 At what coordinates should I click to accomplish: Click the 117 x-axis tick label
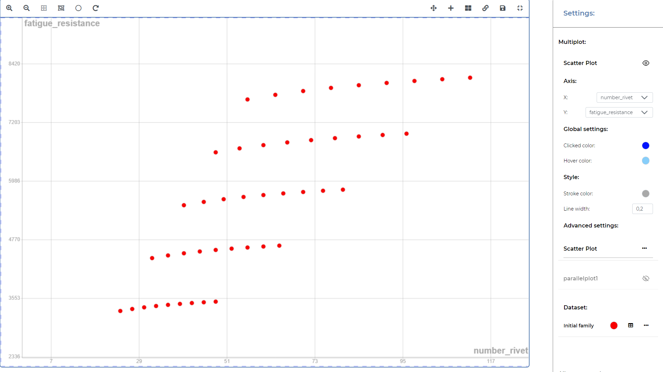(x=491, y=361)
